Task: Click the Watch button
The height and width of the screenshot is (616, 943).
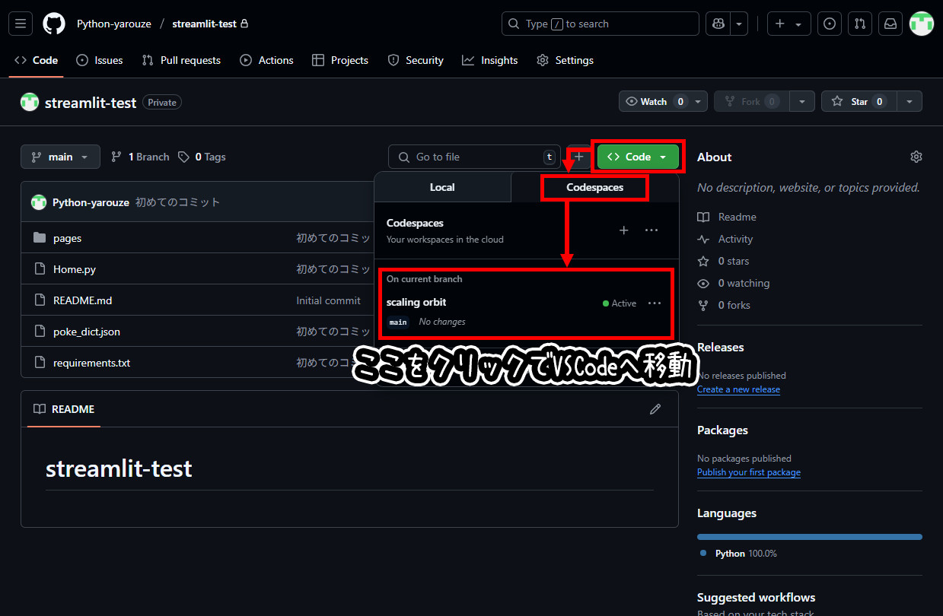Action: [655, 101]
